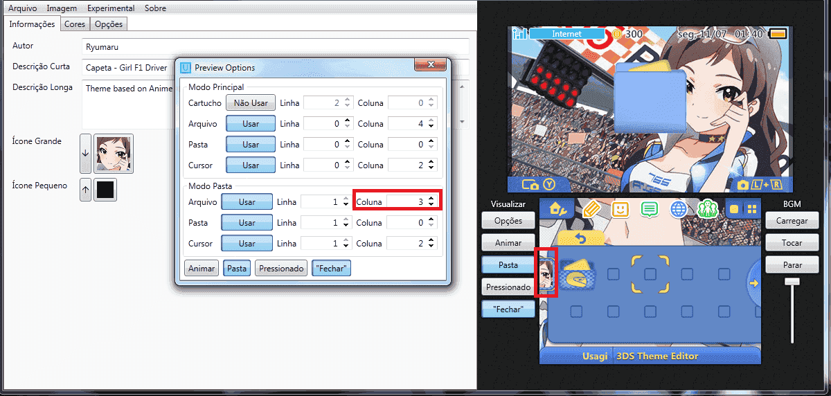Click the Preview Options window title icon
This screenshot has height=396, width=831.
point(186,68)
